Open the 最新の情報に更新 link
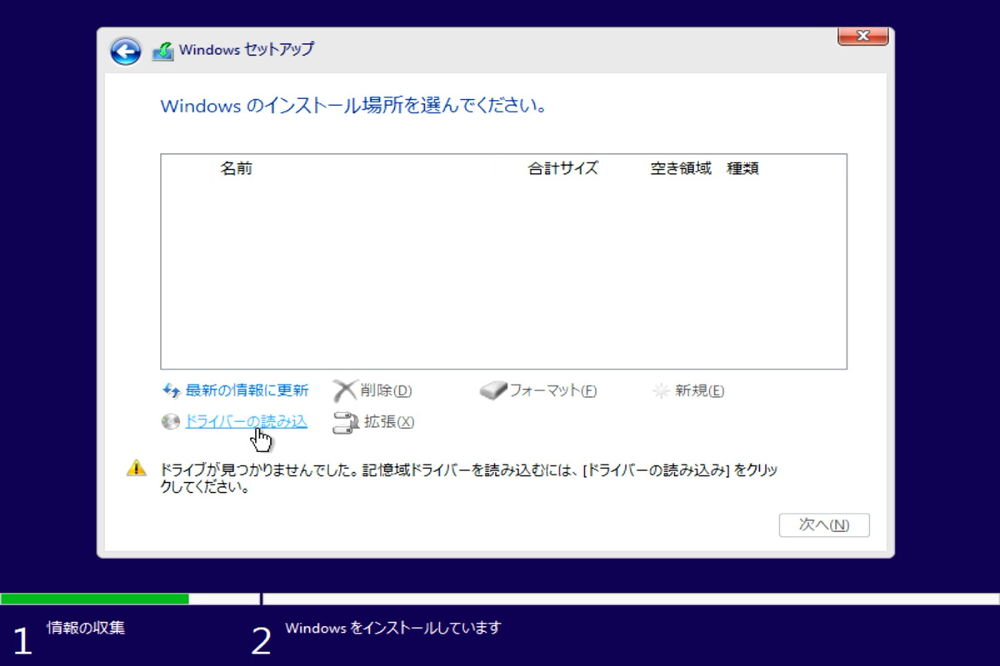Screen dimensions: 1000x666 tap(247, 390)
